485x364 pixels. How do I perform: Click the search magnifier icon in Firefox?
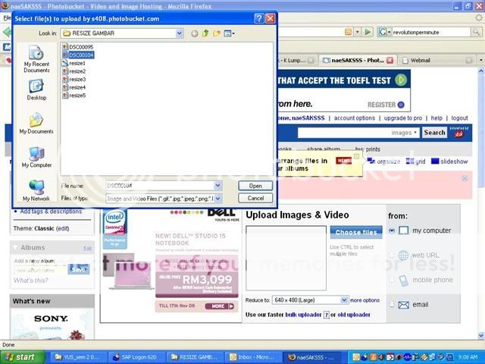476,32
